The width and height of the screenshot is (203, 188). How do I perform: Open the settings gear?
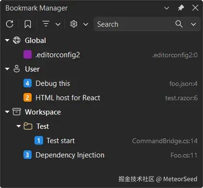74,24
